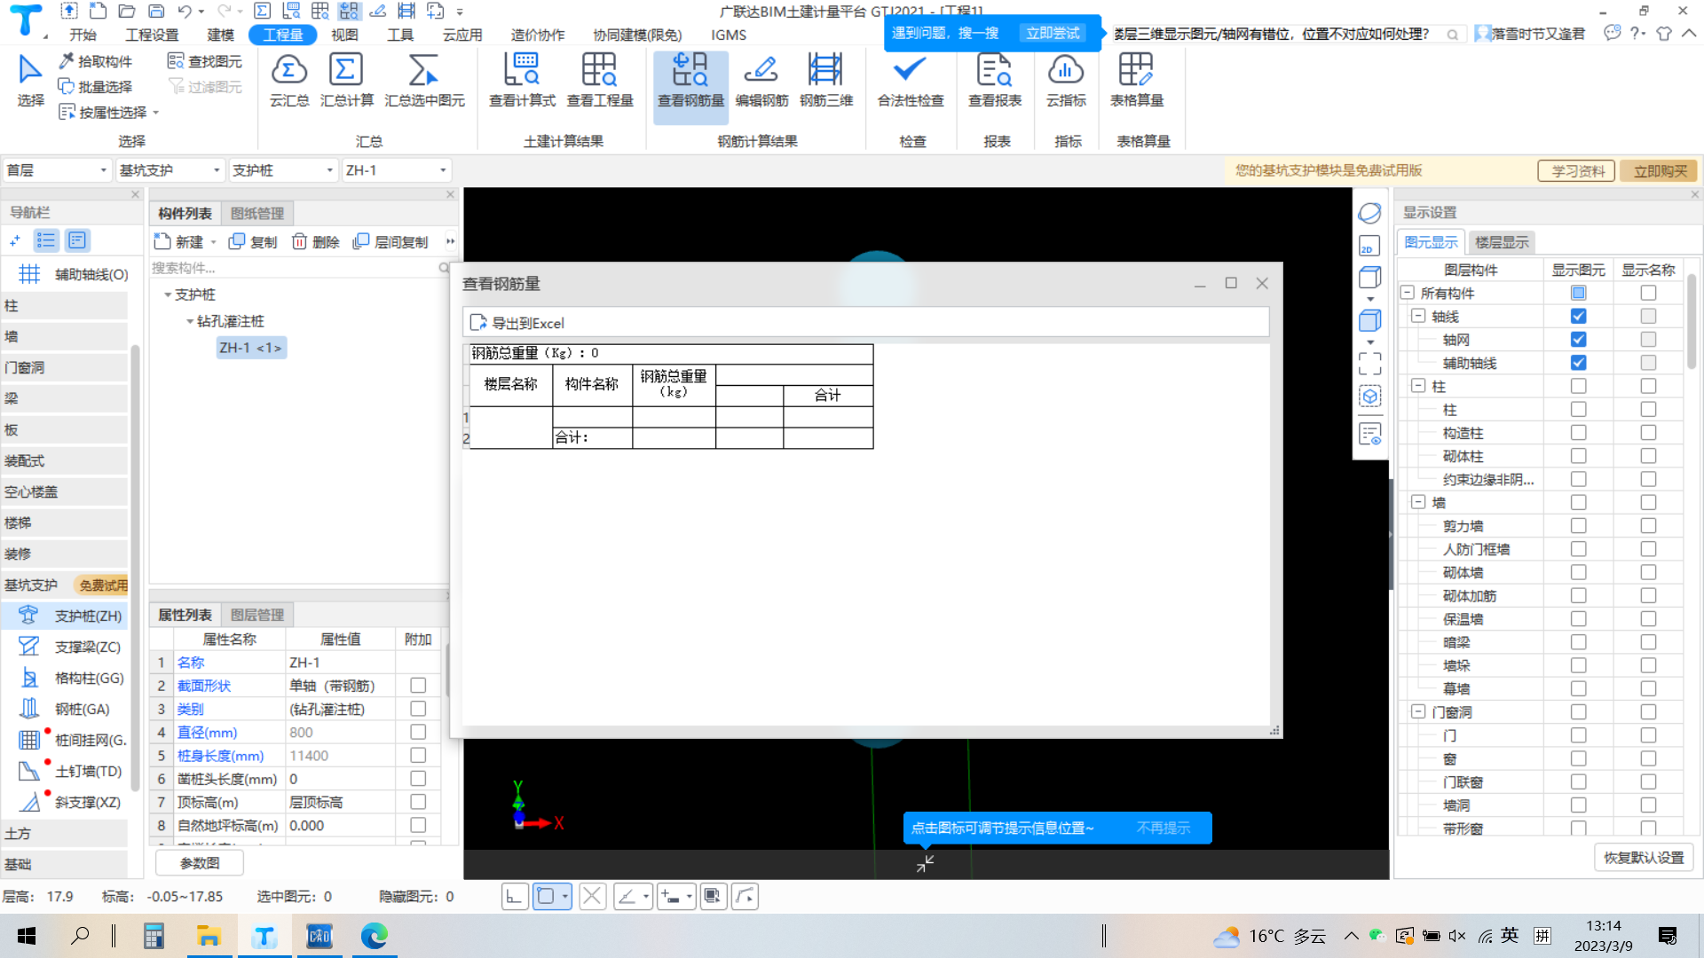Run the 合法性检查 validity check
Screen dimensions: 1704x958
click(911, 81)
